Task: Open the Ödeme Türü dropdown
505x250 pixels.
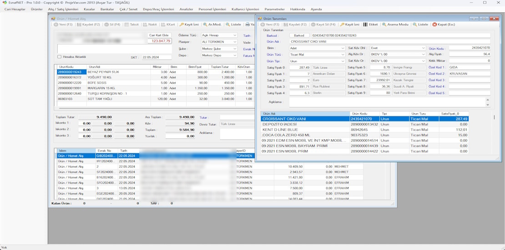Action: [219, 35]
